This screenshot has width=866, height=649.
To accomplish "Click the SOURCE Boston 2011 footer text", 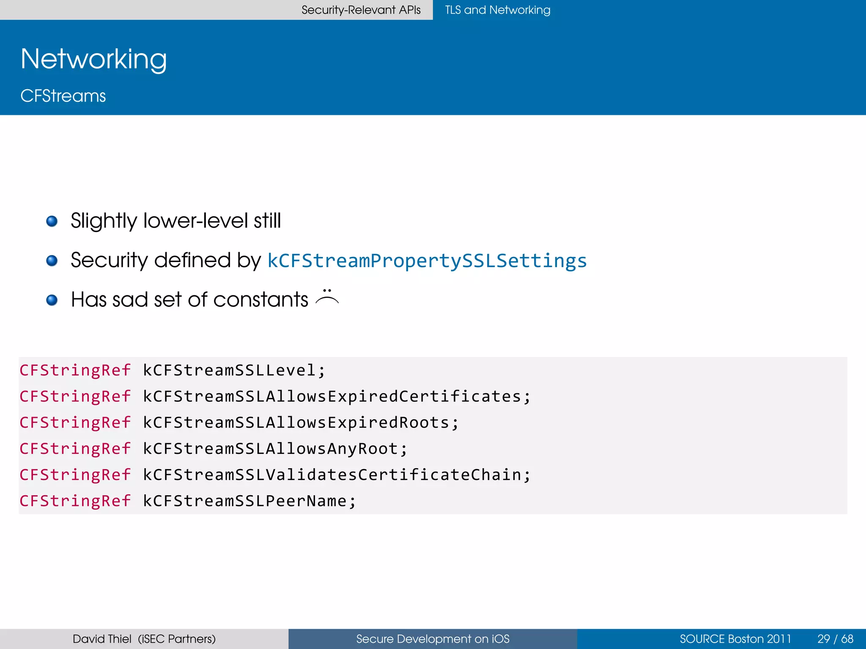I will [x=735, y=639].
